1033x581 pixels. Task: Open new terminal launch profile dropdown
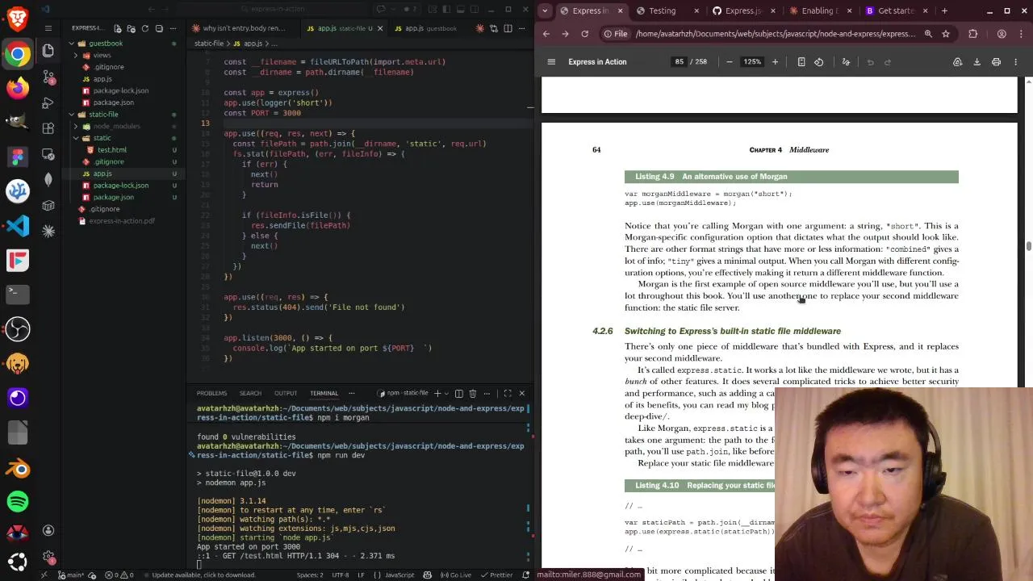point(446,393)
